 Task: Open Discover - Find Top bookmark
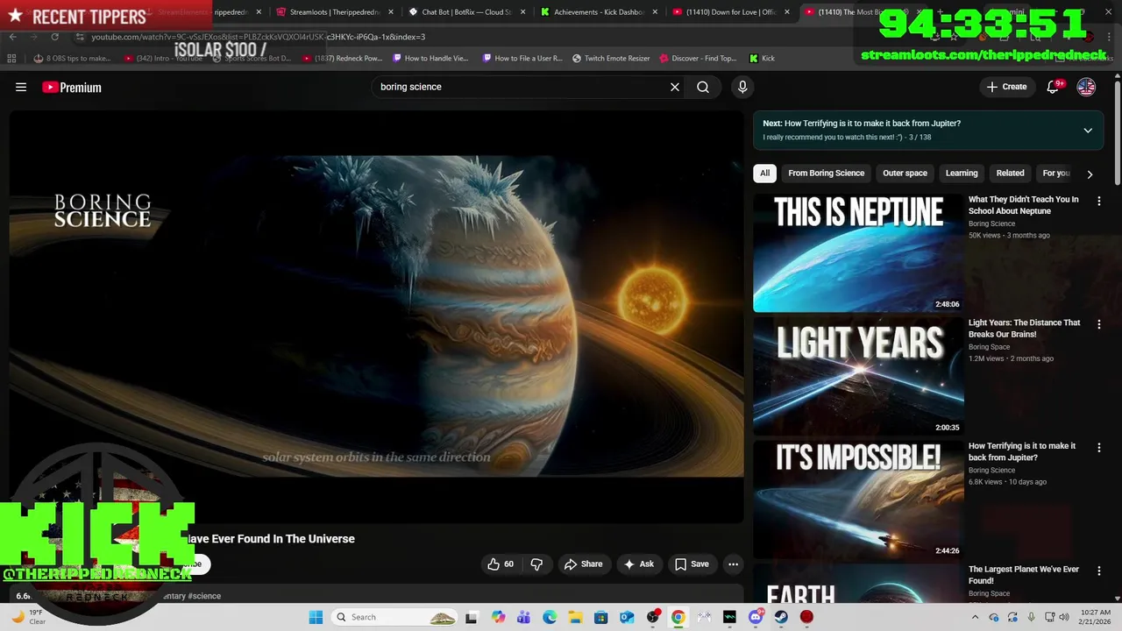697,58
